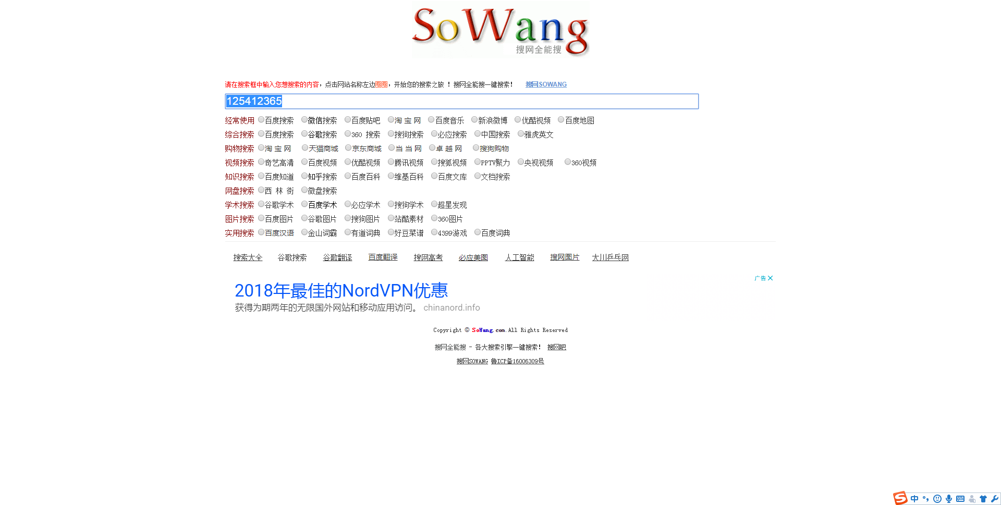
Task: Focus the search box containing 125412365
Action: pos(462,101)
